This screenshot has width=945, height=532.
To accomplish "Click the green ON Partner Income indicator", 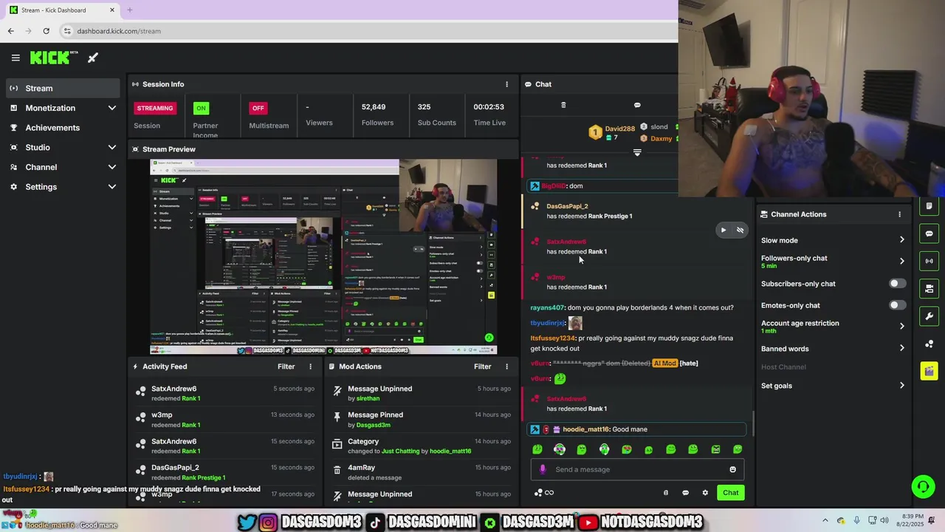I will (x=200, y=108).
